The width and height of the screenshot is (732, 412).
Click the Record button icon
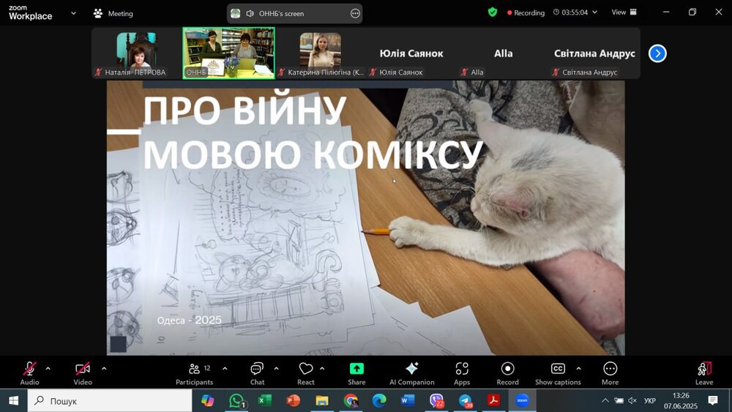point(507,370)
